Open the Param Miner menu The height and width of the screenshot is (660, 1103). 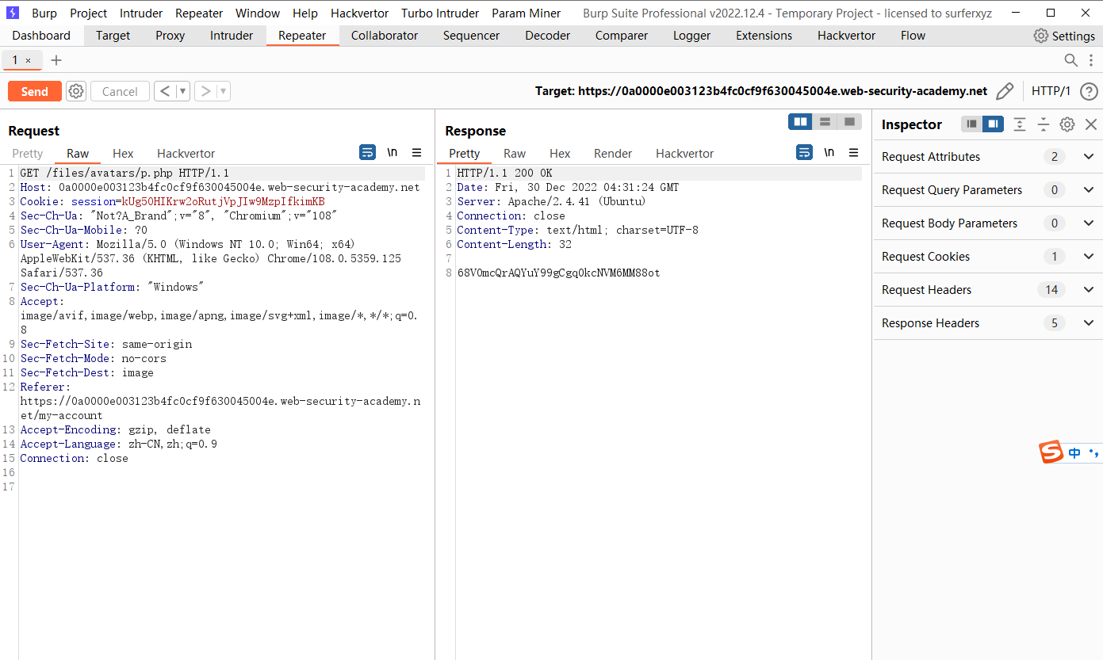[527, 13]
